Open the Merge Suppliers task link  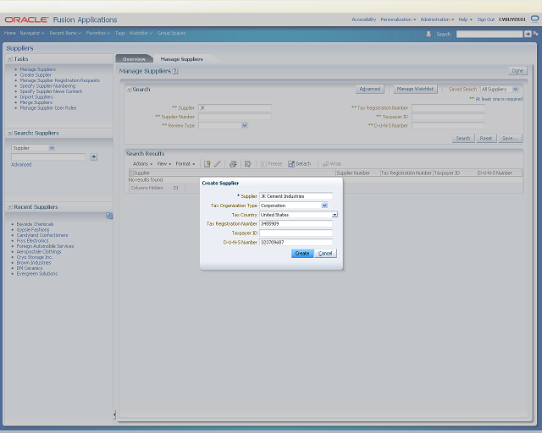36,102
